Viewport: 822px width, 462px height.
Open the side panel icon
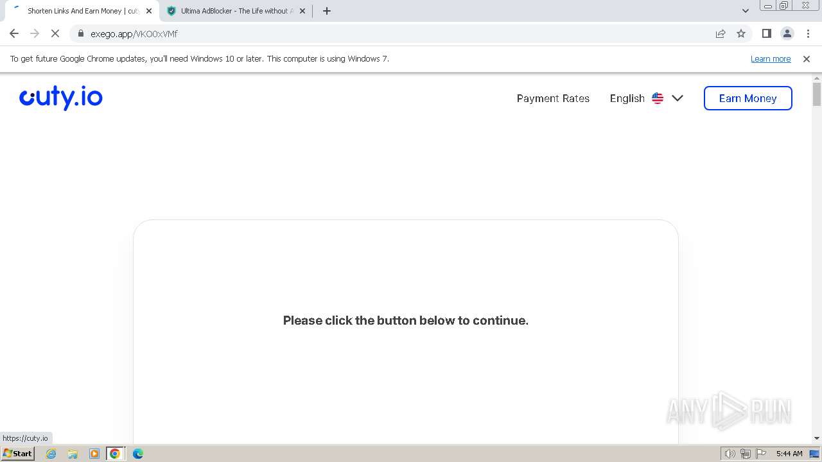pos(766,33)
